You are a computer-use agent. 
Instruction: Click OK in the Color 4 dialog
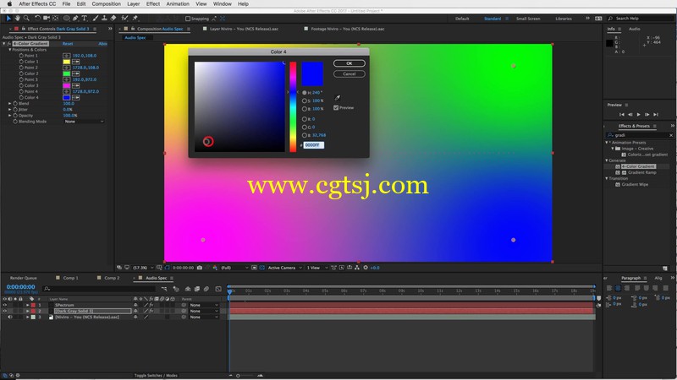(350, 63)
